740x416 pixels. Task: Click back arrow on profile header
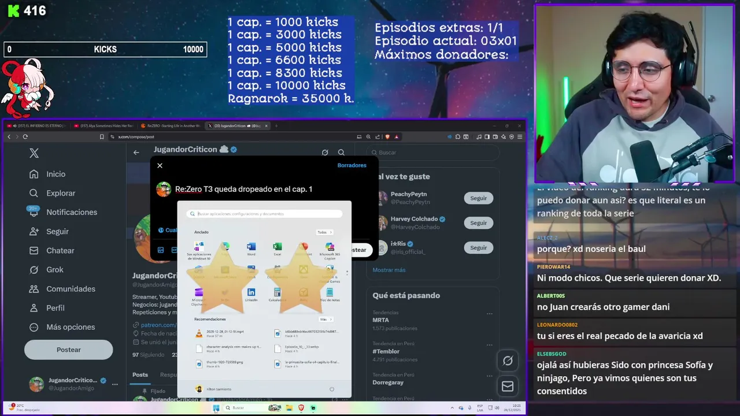point(136,153)
